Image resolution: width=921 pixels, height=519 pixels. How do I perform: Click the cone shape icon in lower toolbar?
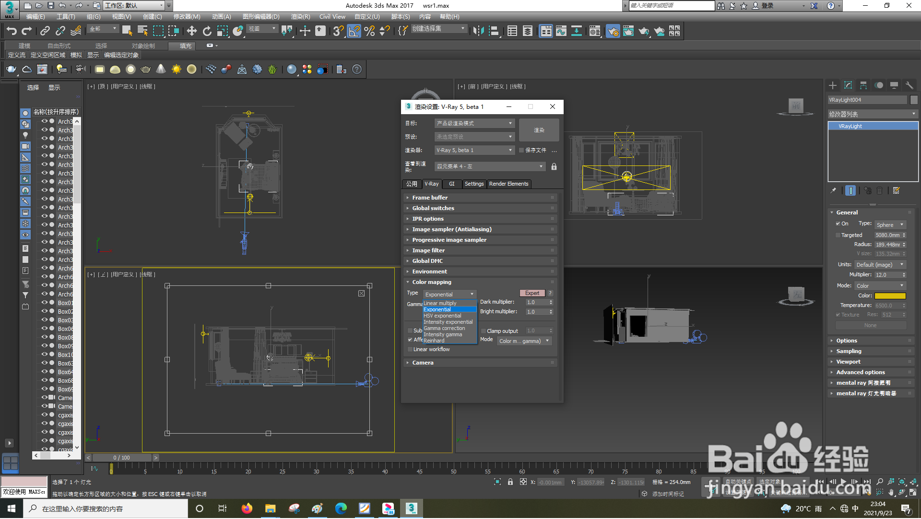coord(161,70)
